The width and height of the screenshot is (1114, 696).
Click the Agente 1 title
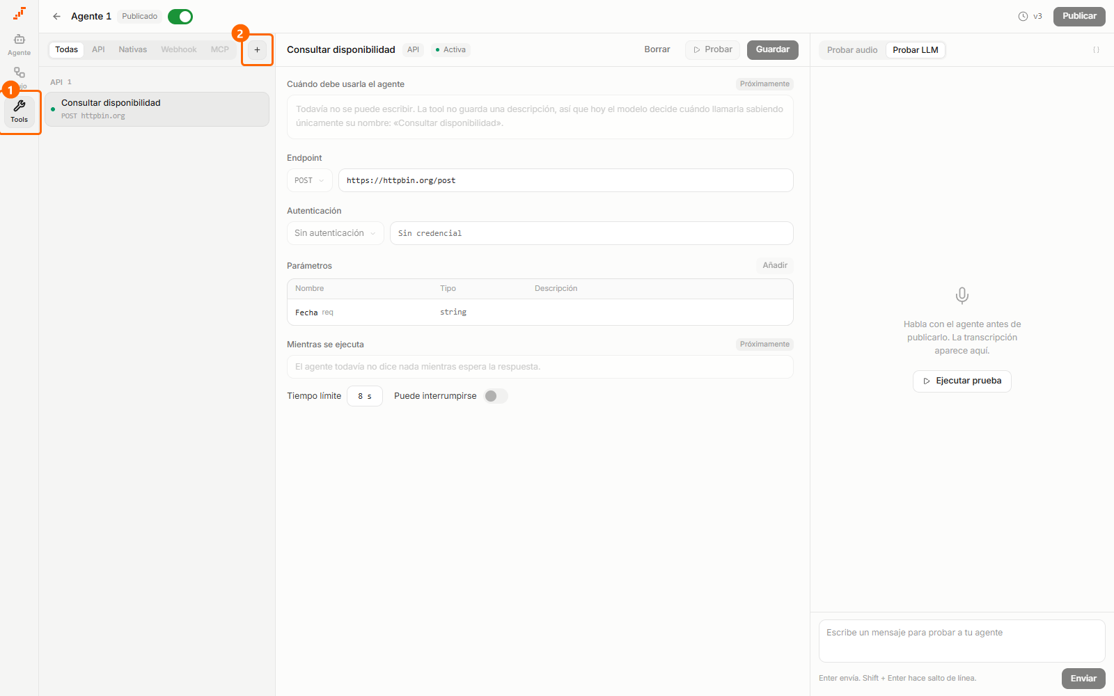[91, 16]
